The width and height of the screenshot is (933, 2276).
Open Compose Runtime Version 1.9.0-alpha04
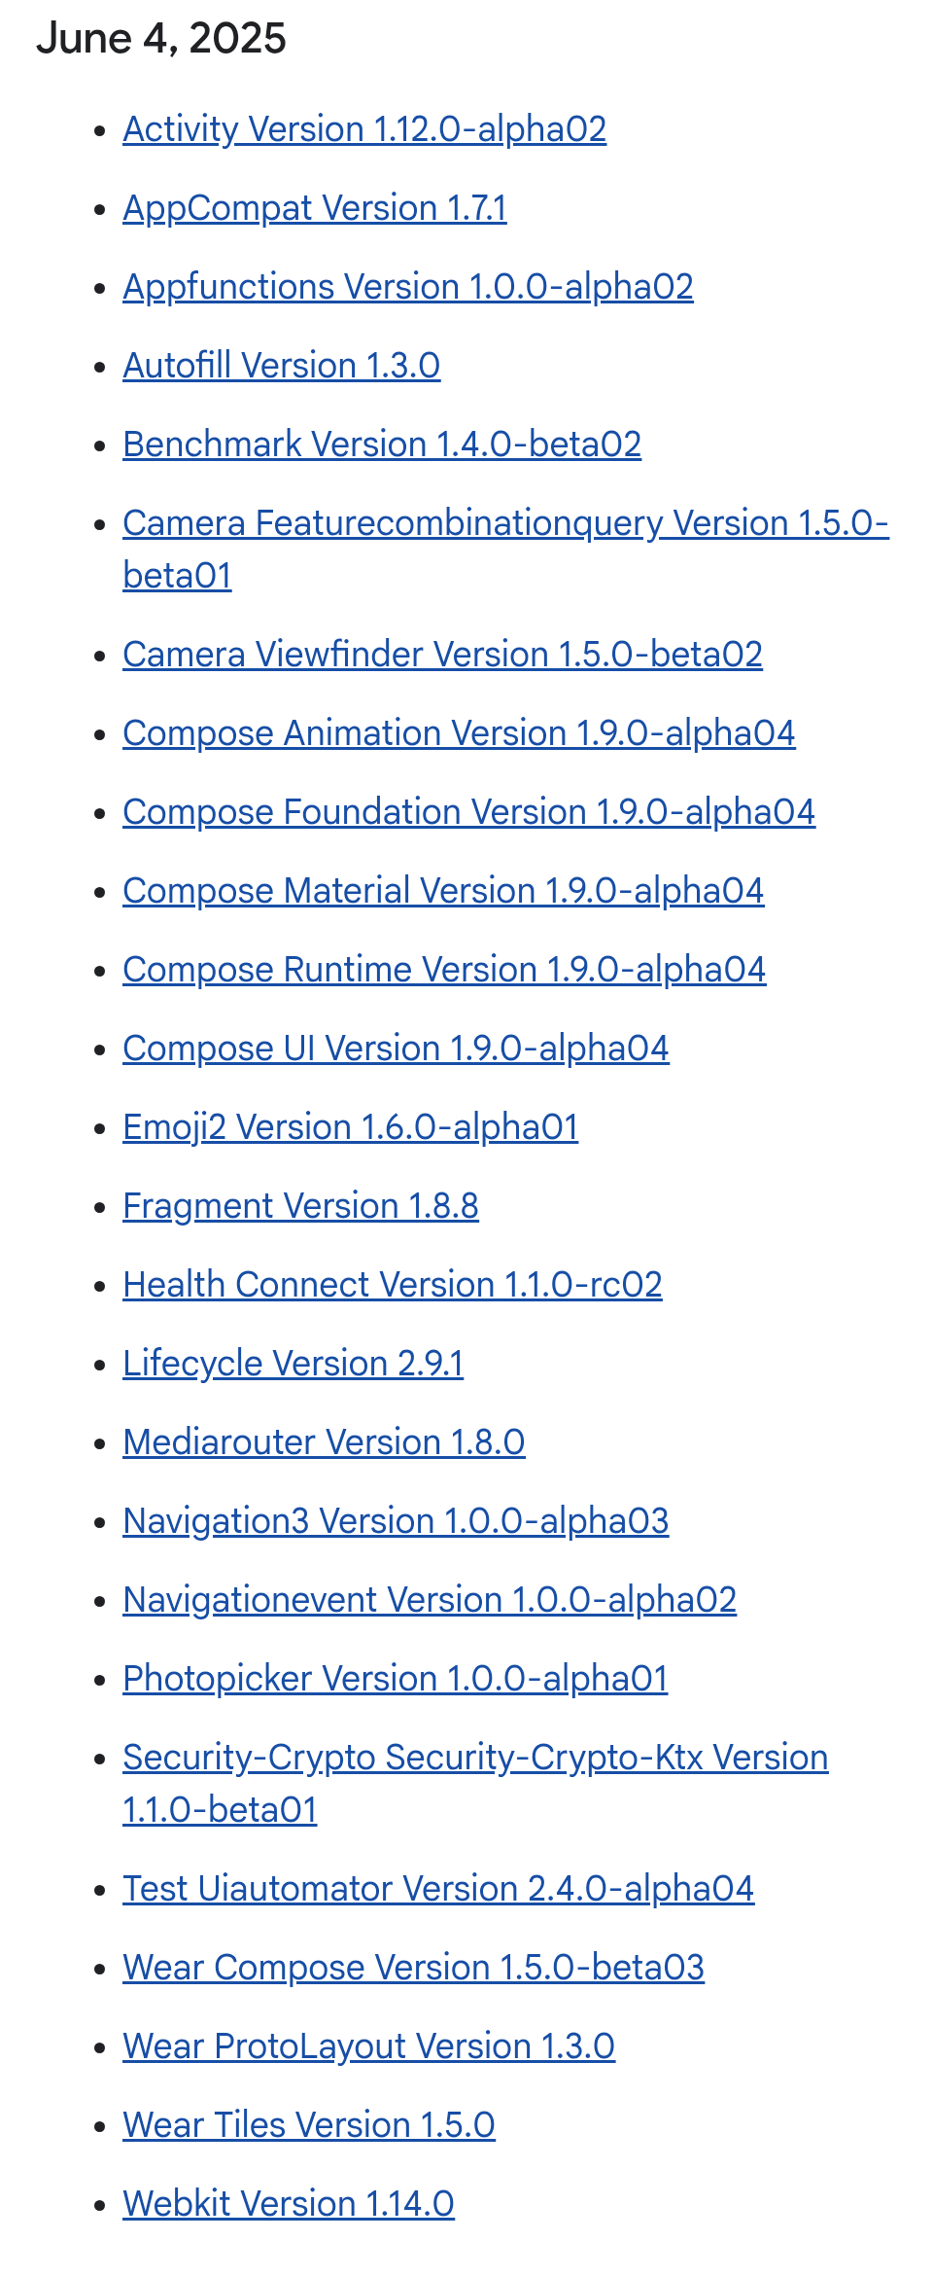click(444, 970)
